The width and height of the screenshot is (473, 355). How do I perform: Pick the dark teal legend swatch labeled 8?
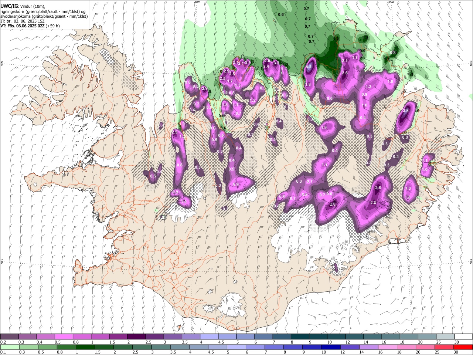point(300,337)
